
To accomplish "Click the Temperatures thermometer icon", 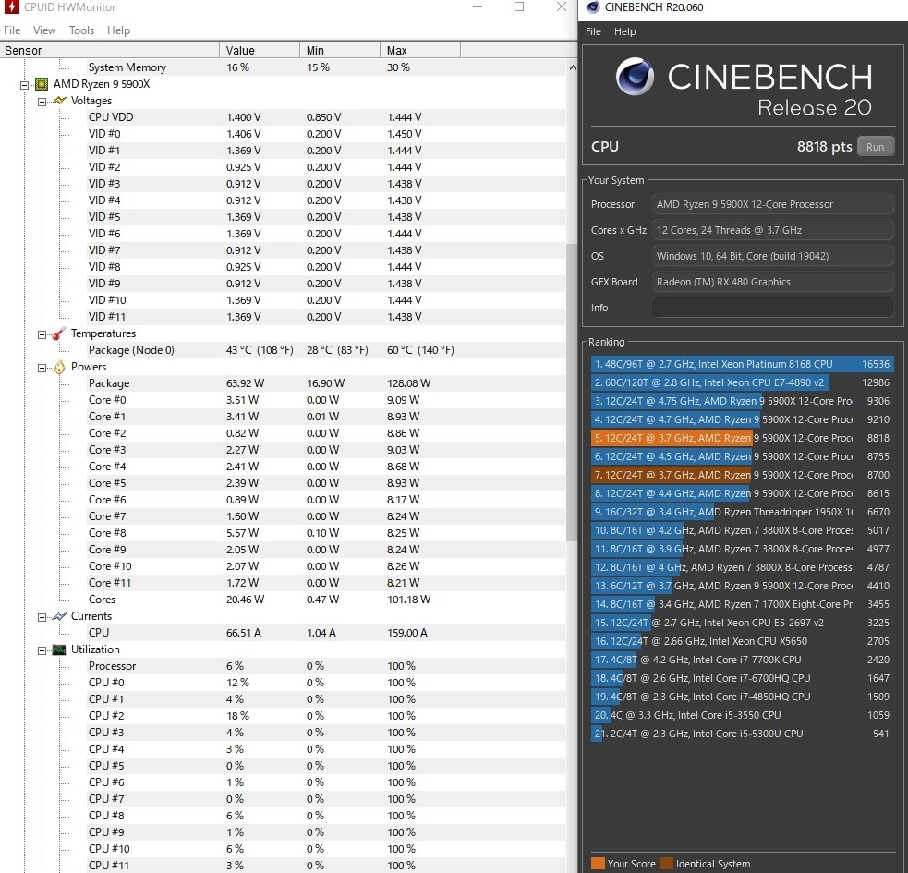I will [59, 333].
